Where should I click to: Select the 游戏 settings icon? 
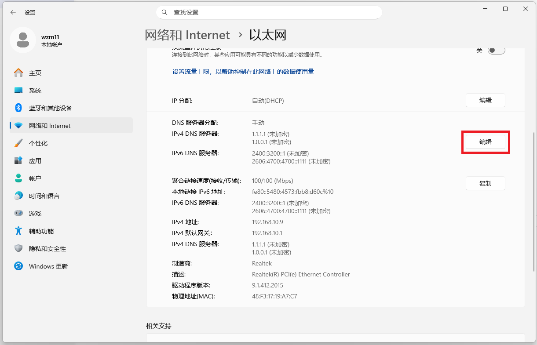coord(34,213)
